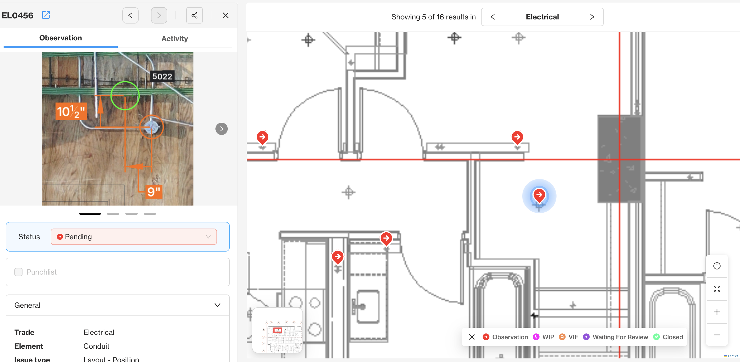740x362 pixels.
Task: Switch to the Activity tab
Action: tap(174, 38)
